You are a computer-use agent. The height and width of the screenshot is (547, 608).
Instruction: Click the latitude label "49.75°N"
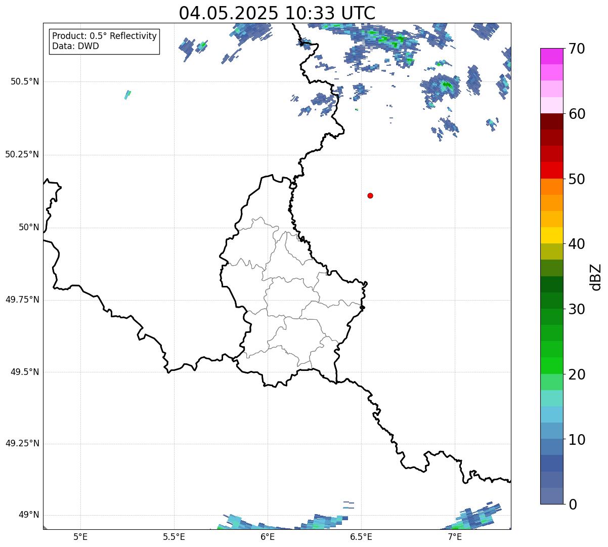[x=22, y=300]
